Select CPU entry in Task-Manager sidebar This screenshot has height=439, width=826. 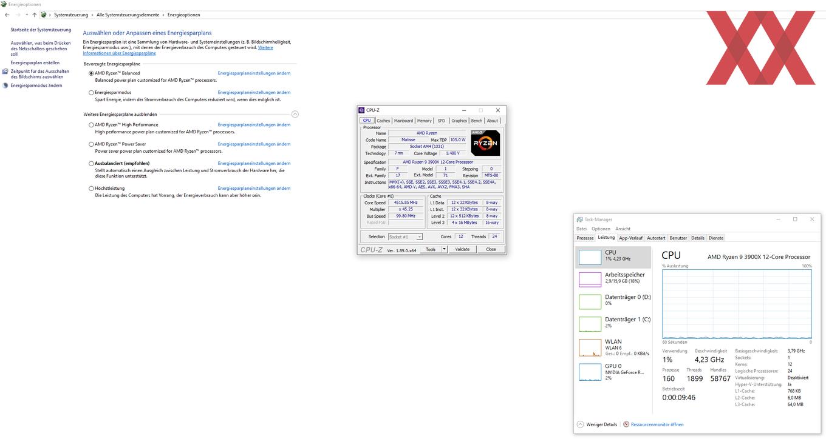click(x=613, y=257)
